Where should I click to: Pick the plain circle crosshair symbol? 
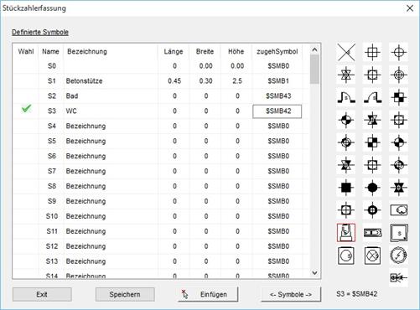pyautogui.click(x=398, y=52)
